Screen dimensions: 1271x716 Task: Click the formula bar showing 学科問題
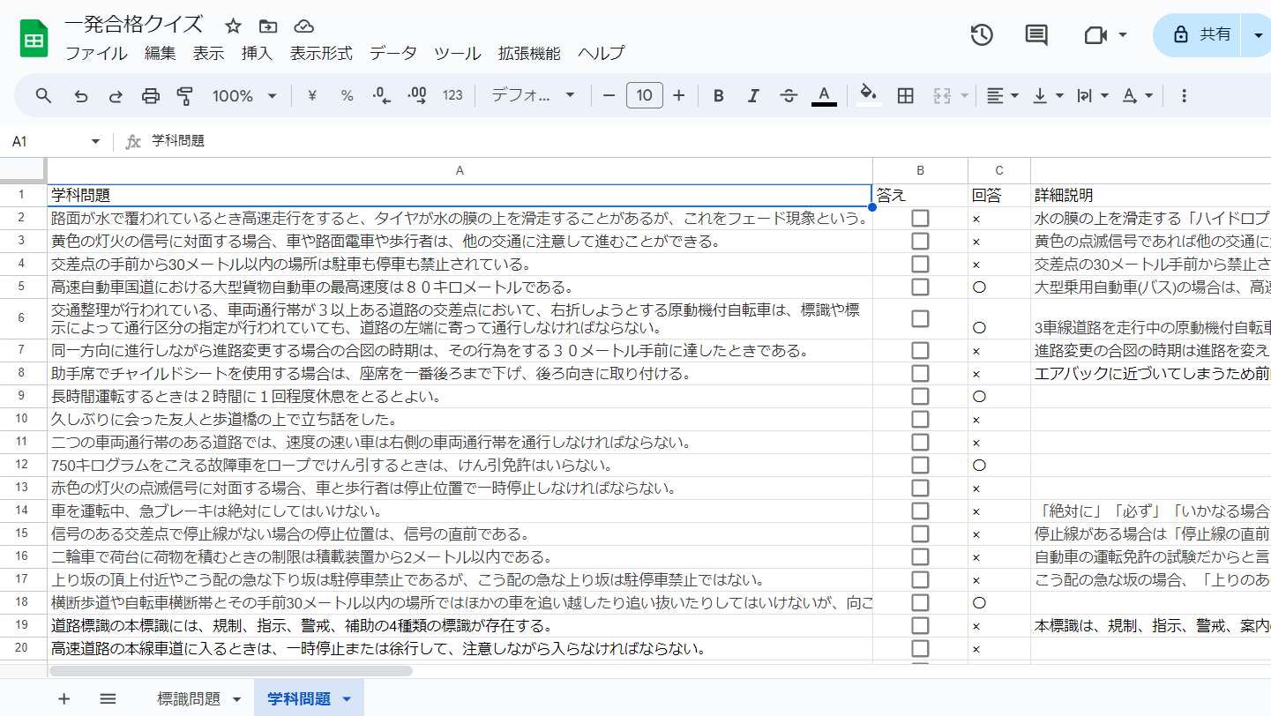coord(710,141)
